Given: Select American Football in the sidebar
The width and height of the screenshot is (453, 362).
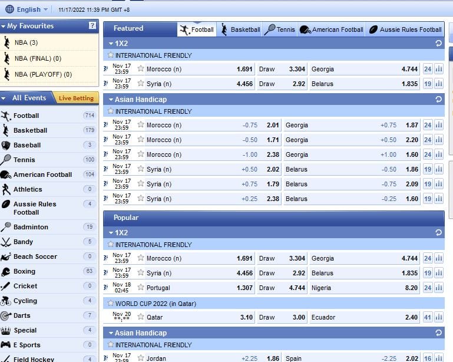Looking at the screenshot, I should [x=48, y=175].
